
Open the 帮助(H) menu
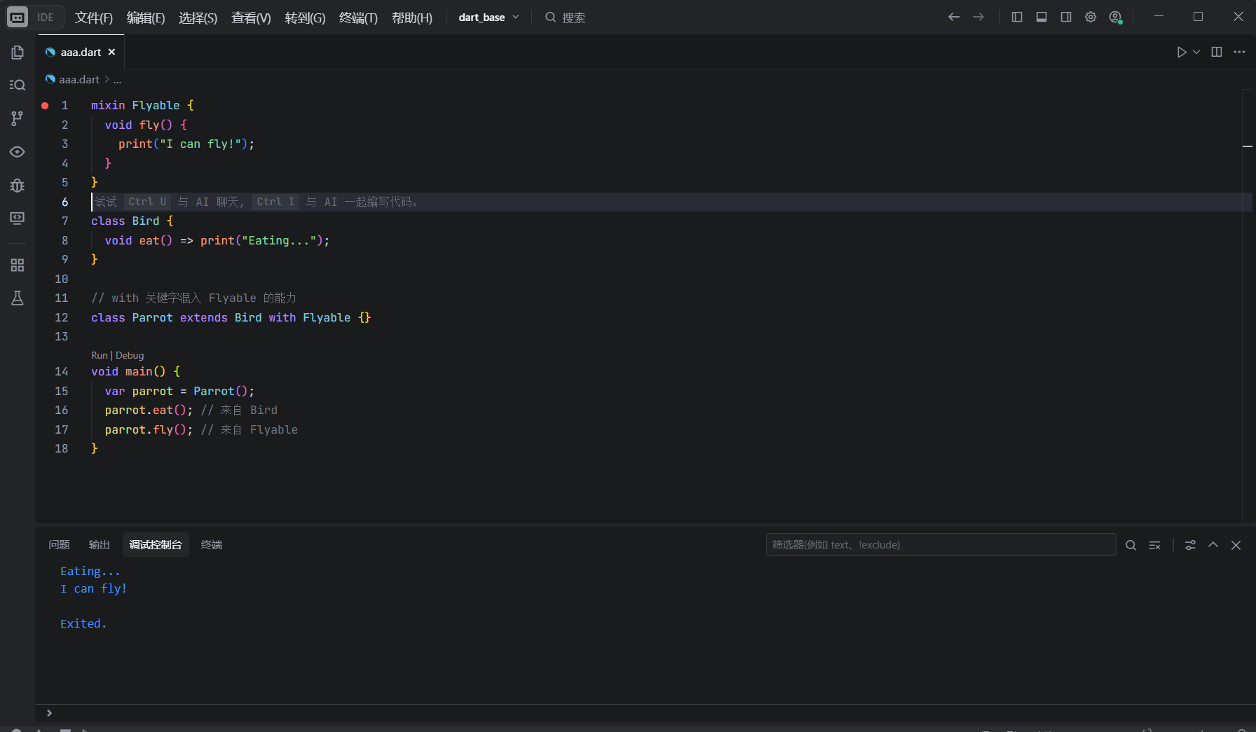412,18
